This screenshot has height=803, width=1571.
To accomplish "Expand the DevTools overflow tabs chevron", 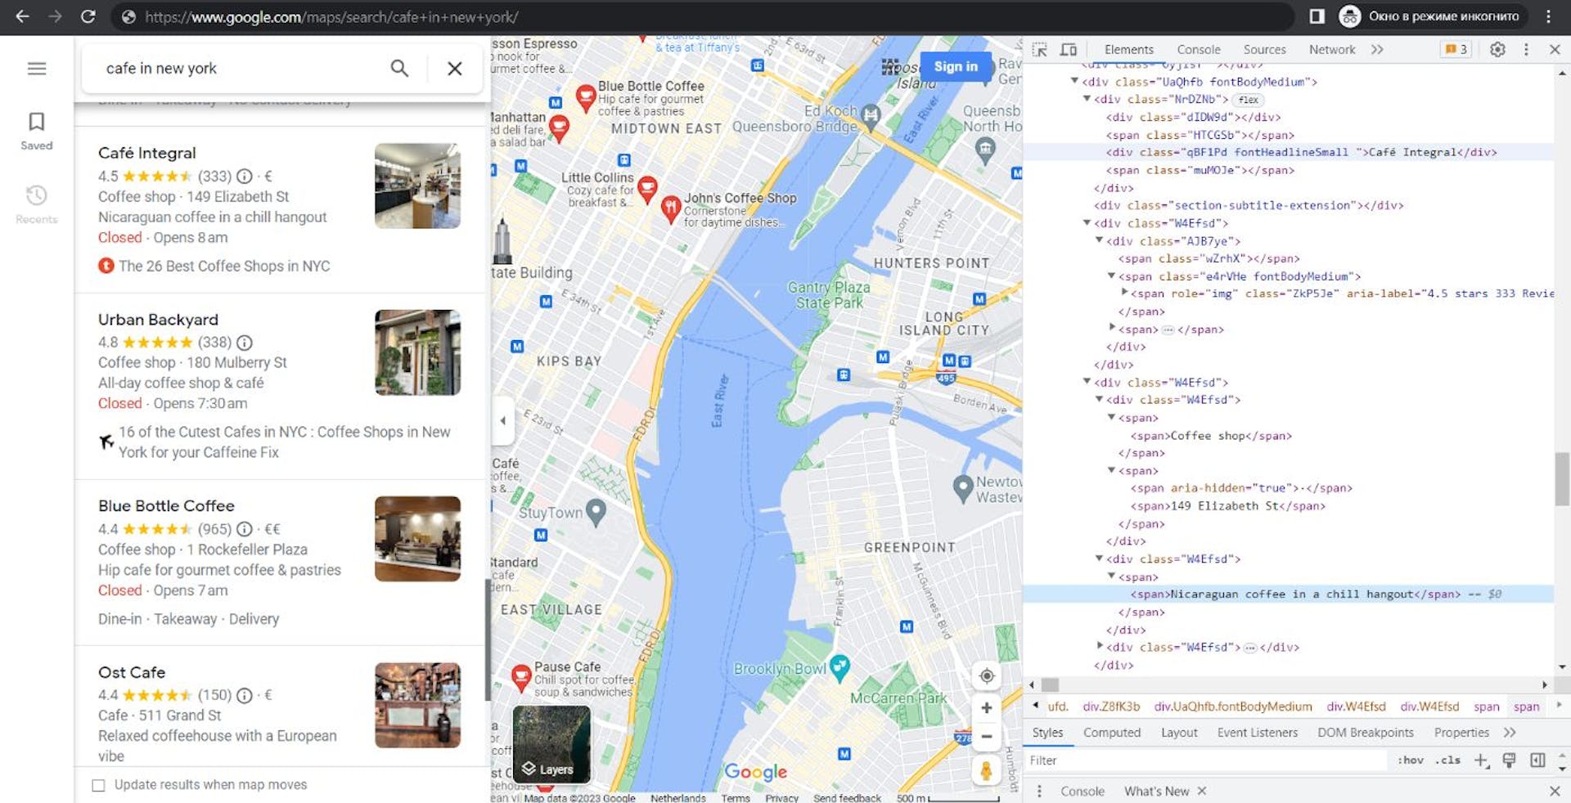I will coord(1377,49).
